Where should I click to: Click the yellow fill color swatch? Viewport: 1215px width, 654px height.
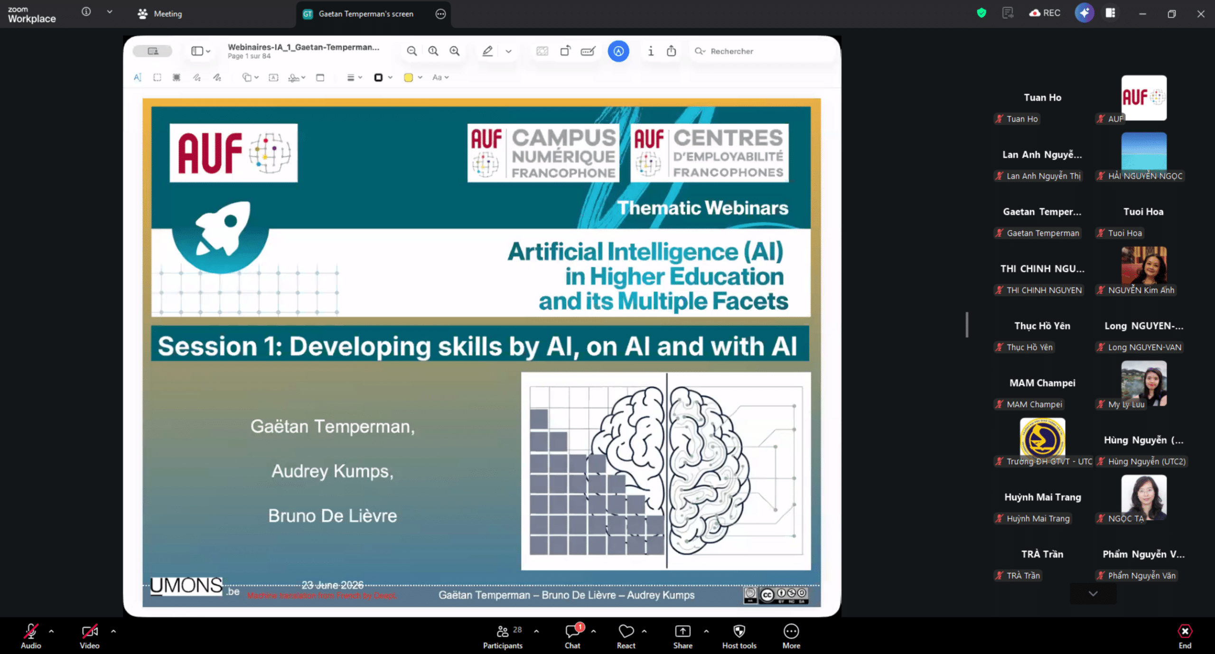(x=408, y=77)
